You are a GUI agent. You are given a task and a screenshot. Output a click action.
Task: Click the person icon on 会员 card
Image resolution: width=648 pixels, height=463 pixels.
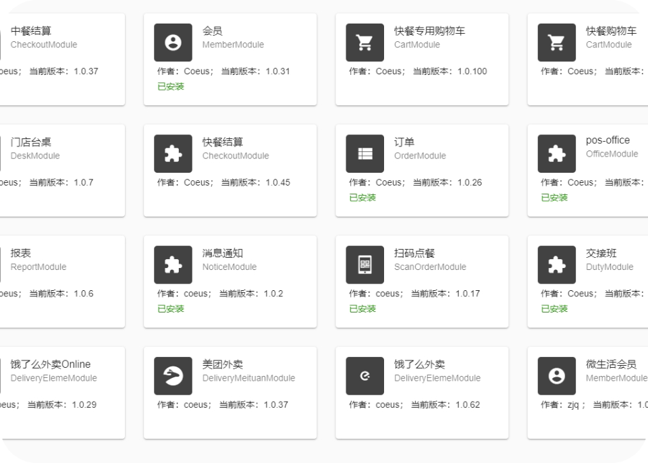tap(173, 43)
